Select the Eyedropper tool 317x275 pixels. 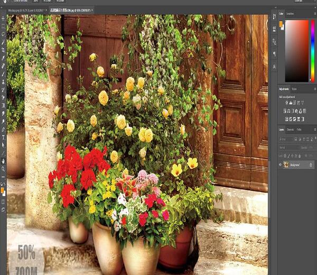(x=3, y=58)
